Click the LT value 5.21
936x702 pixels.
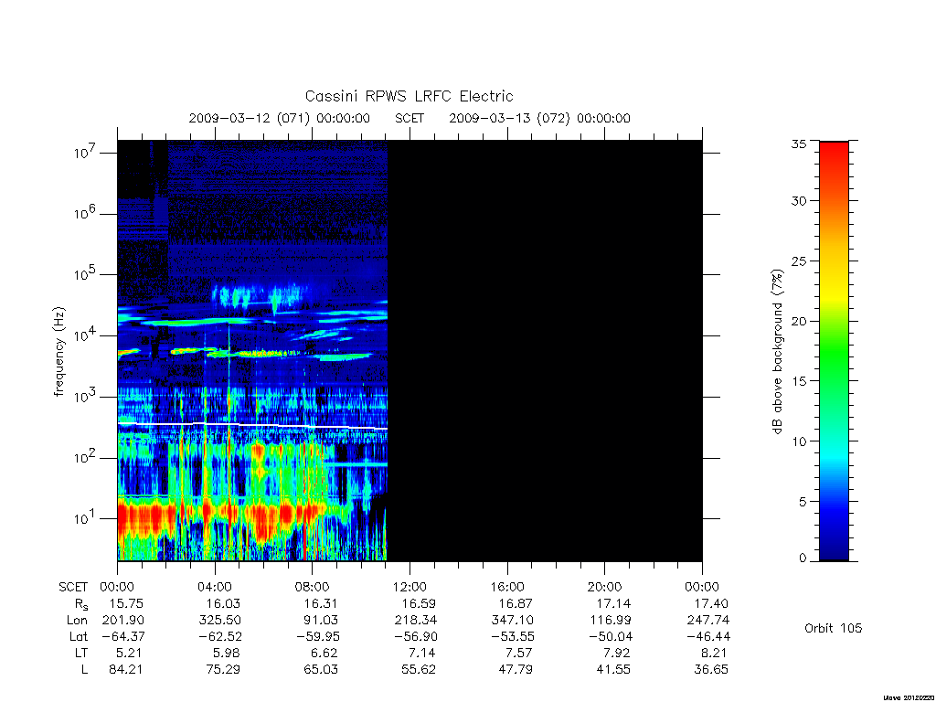(130, 653)
